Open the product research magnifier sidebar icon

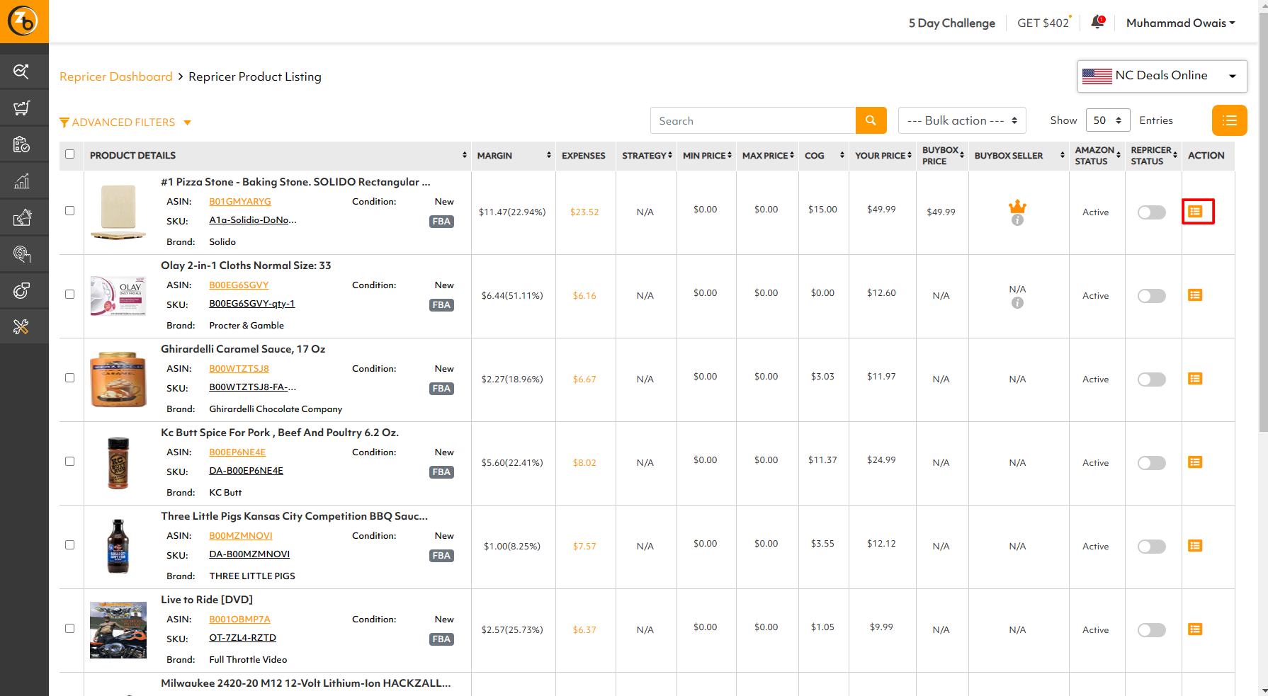click(22, 72)
